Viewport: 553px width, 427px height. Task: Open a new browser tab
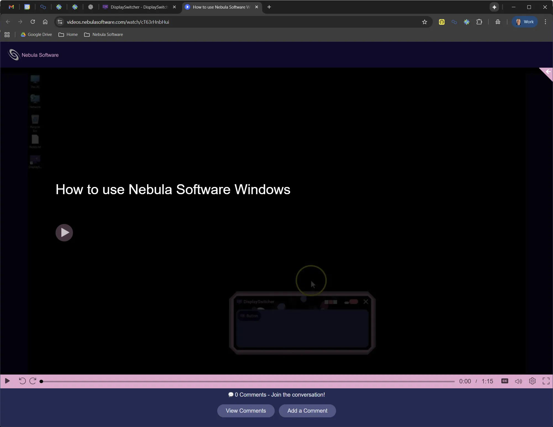[269, 7]
